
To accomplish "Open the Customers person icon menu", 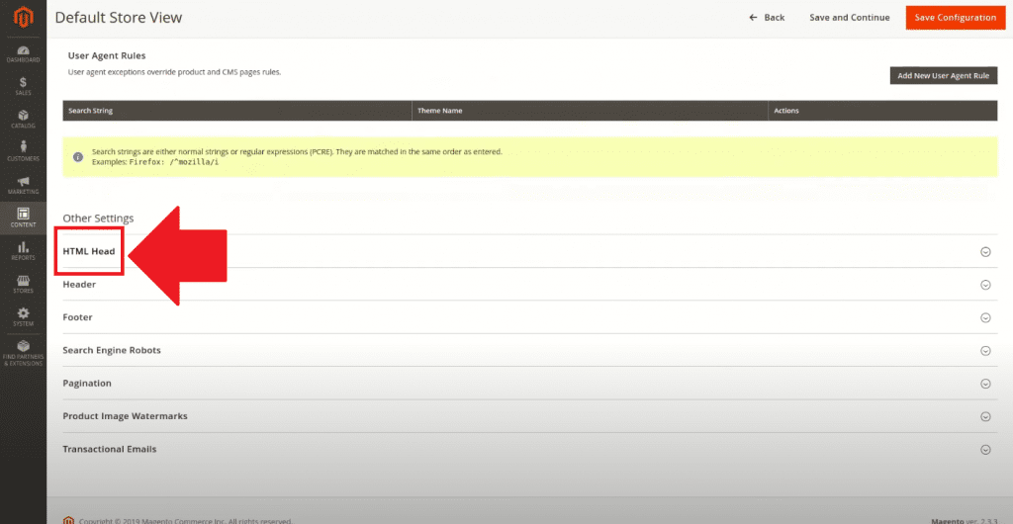I will (23, 151).
